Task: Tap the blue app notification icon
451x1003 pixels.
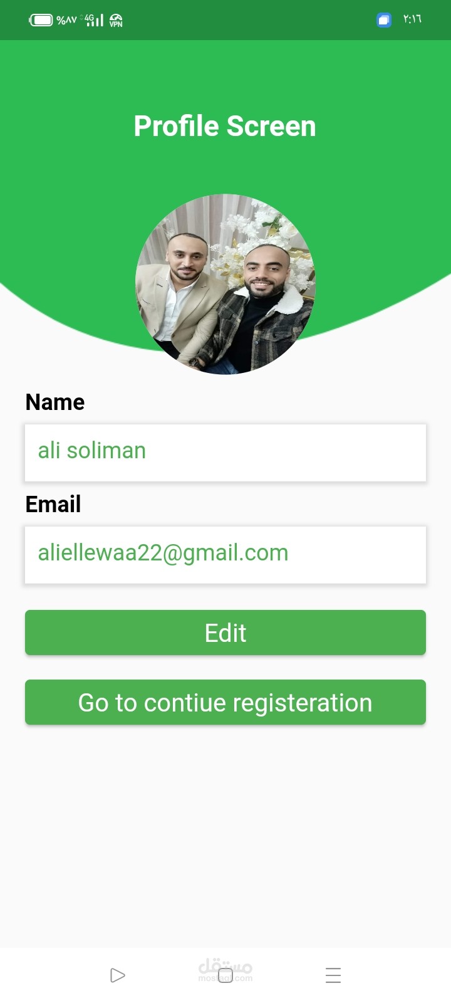Action: [384, 20]
